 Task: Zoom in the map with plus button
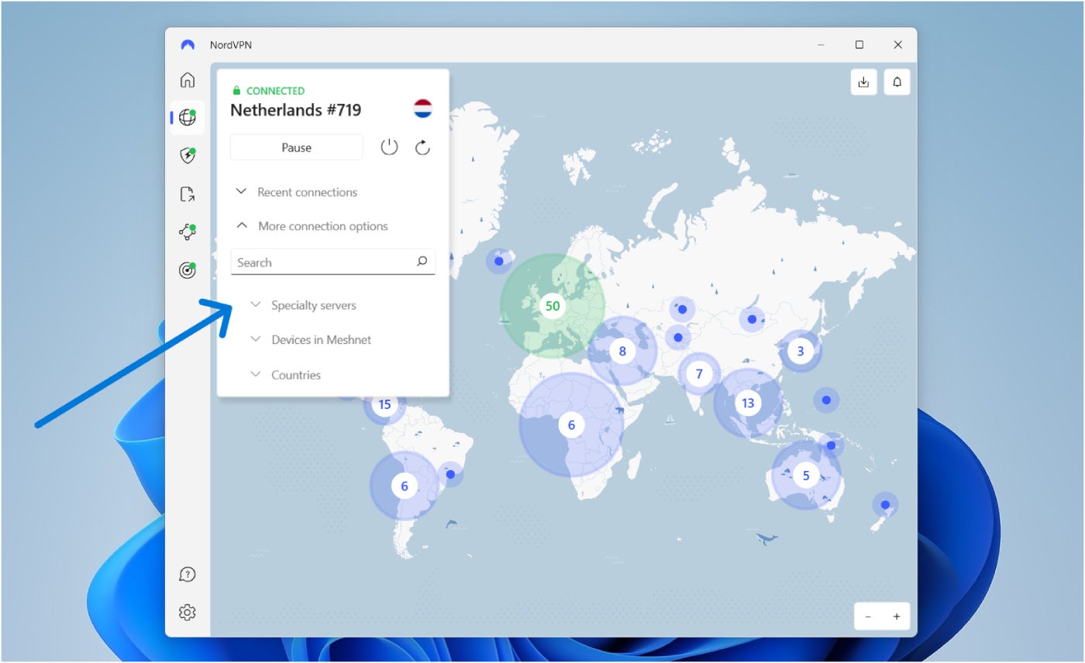click(x=896, y=617)
